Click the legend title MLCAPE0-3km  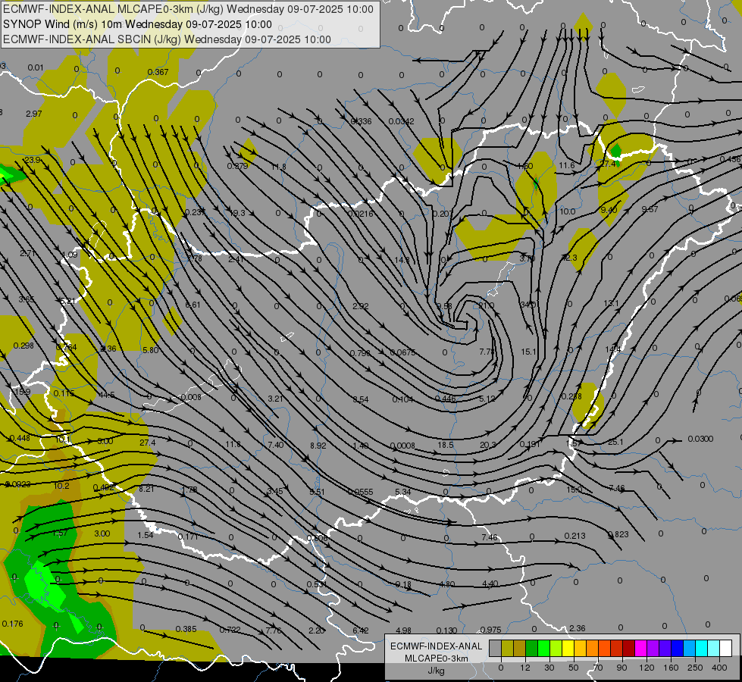tap(437, 659)
